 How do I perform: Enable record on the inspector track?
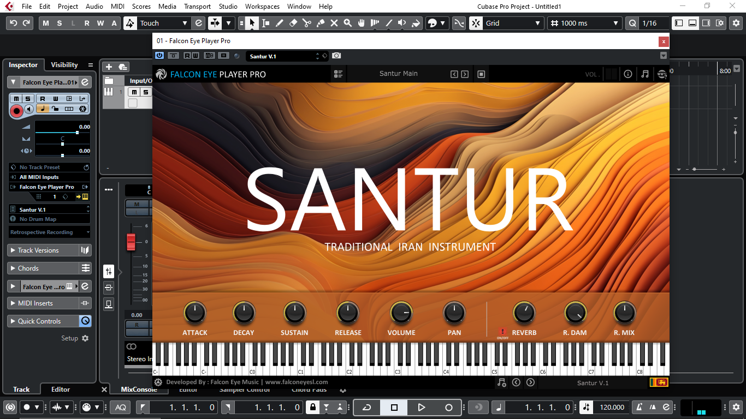[x=16, y=111]
